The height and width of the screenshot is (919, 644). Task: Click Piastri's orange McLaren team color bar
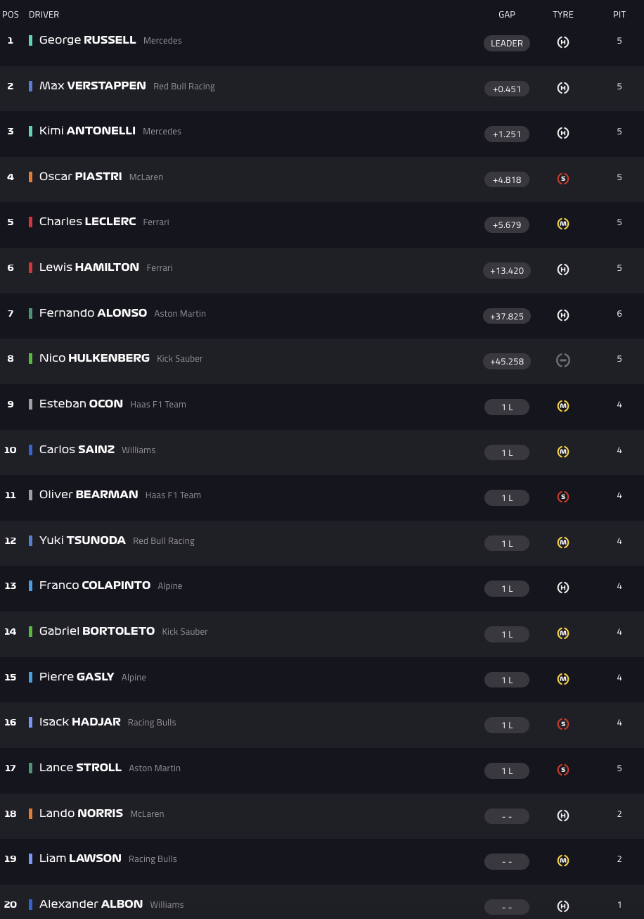click(30, 177)
